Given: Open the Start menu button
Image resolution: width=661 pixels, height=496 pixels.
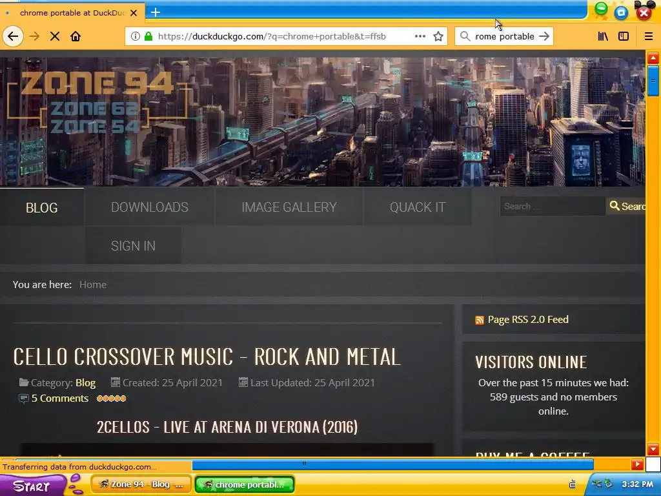Looking at the screenshot, I should (32, 486).
